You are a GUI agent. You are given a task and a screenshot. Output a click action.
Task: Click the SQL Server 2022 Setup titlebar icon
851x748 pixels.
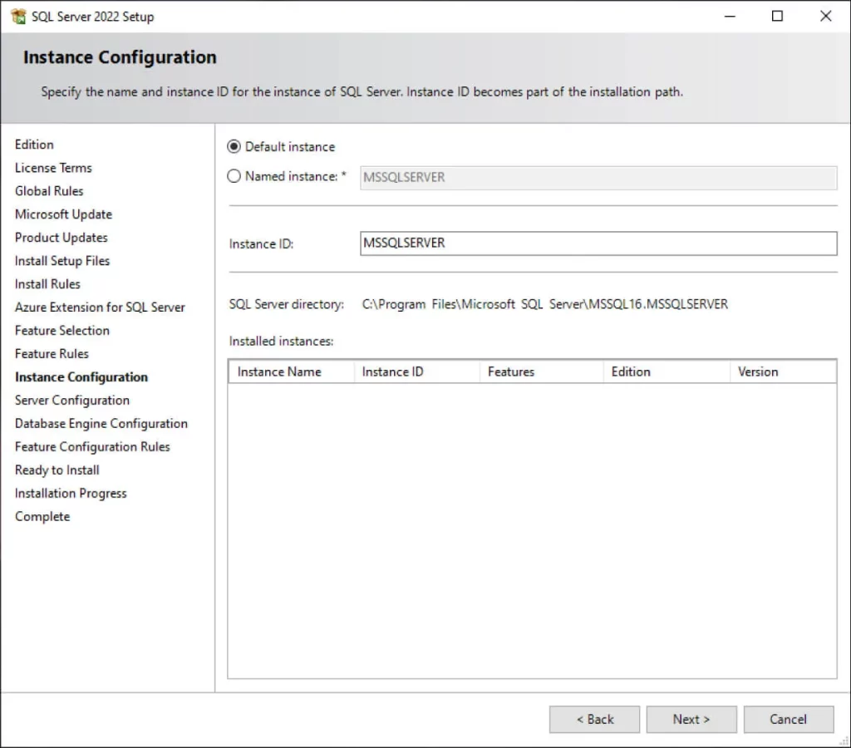17,16
